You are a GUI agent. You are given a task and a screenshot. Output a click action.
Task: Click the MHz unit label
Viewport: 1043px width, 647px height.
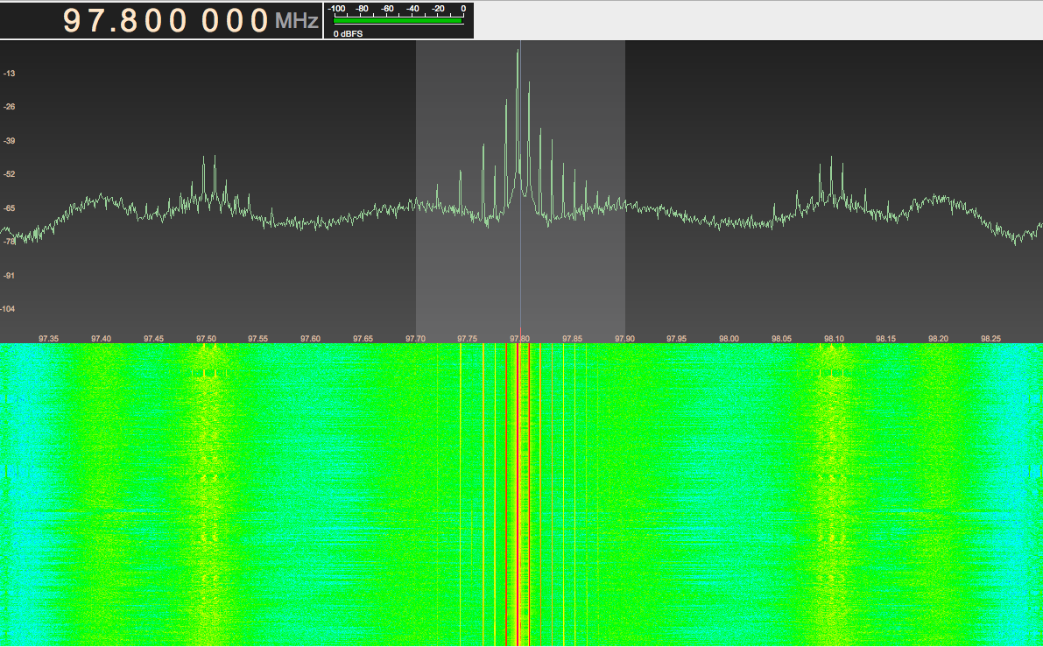297,21
